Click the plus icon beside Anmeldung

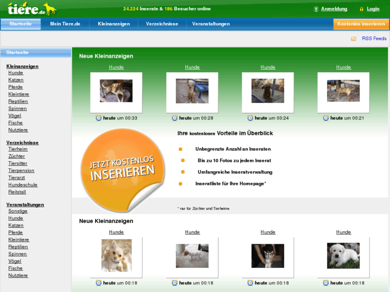tap(316, 9)
